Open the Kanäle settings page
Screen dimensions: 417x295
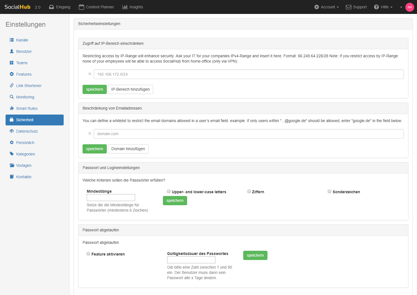tap(34, 40)
